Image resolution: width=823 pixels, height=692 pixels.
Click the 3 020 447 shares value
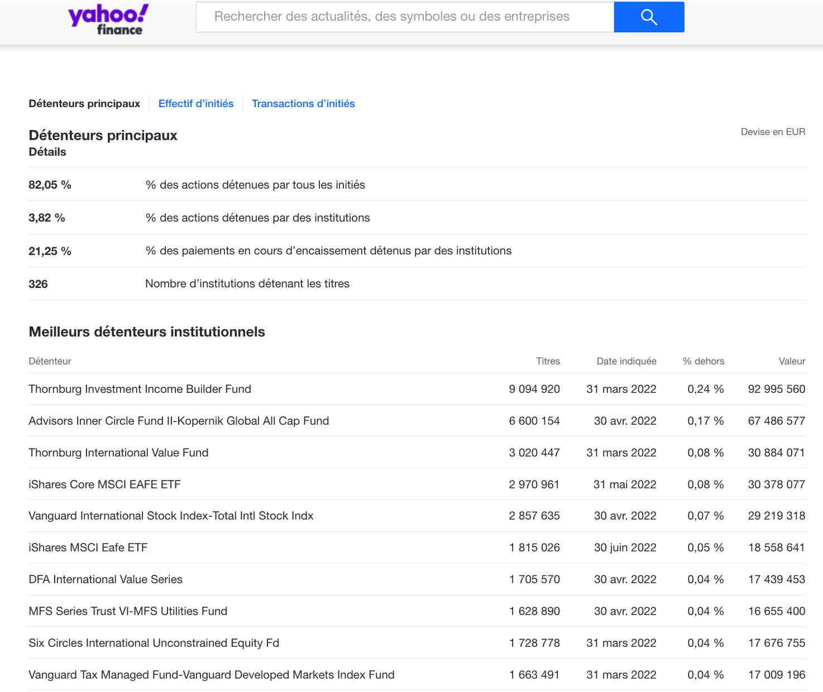pos(534,453)
